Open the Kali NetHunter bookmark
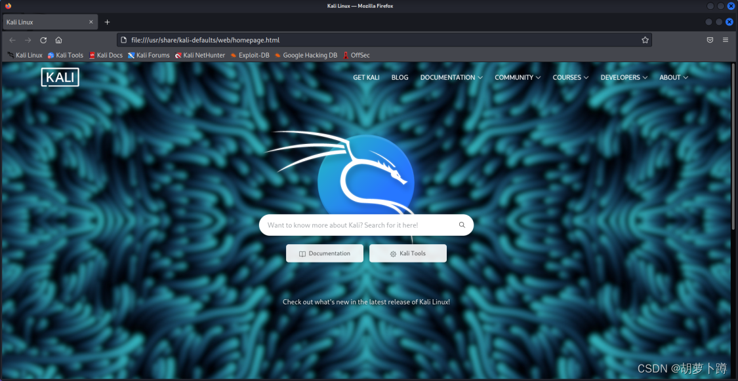738x381 pixels. click(200, 56)
